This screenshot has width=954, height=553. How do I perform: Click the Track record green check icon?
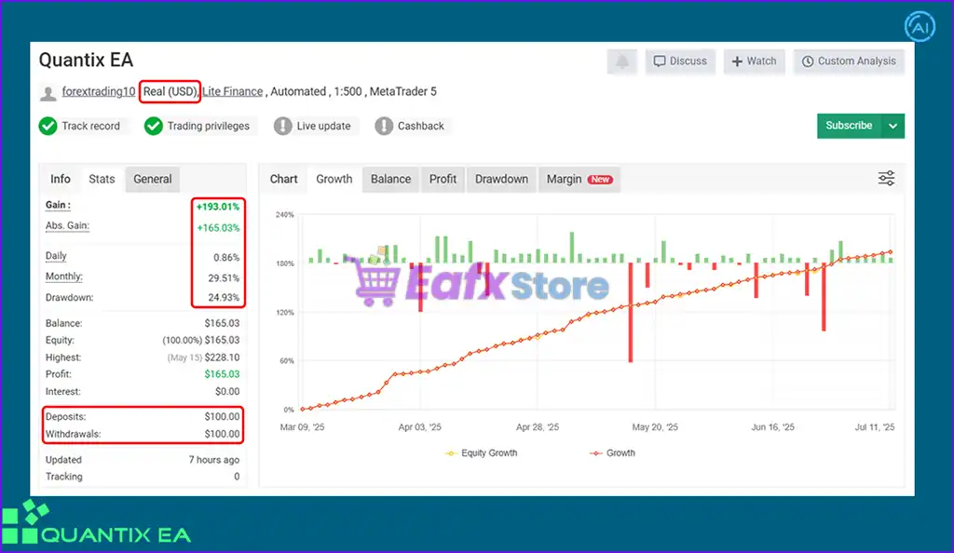click(x=48, y=126)
